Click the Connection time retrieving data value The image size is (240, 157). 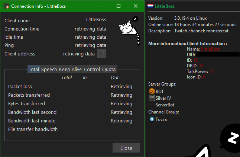pyautogui.click(x=90, y=29)
